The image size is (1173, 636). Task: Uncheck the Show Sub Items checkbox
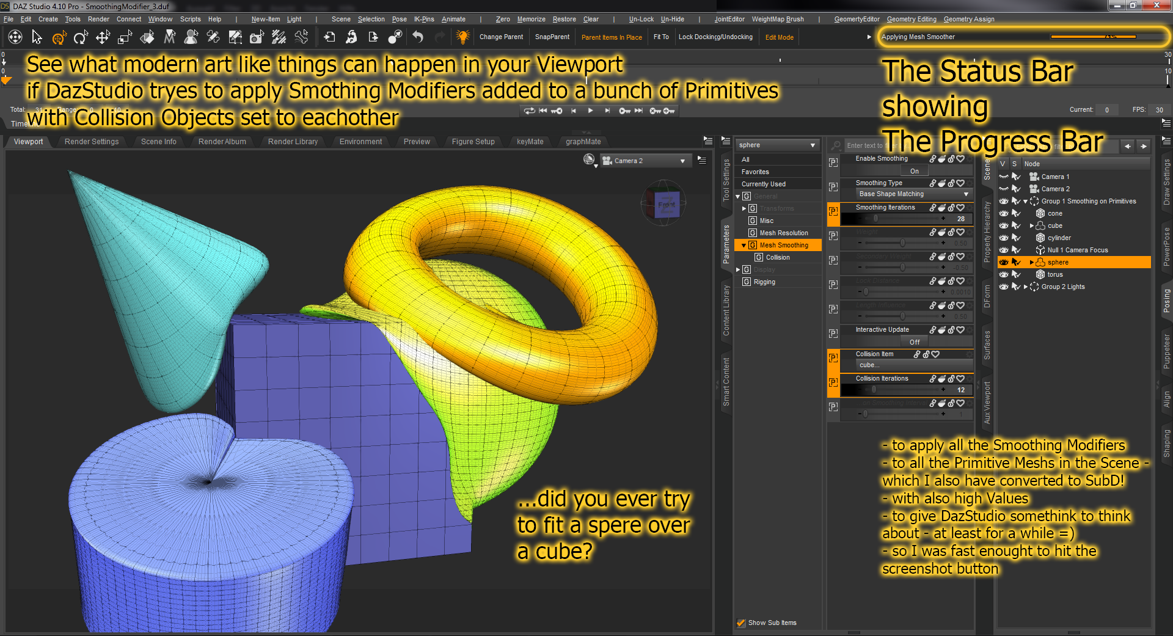[x=741, y=623]
